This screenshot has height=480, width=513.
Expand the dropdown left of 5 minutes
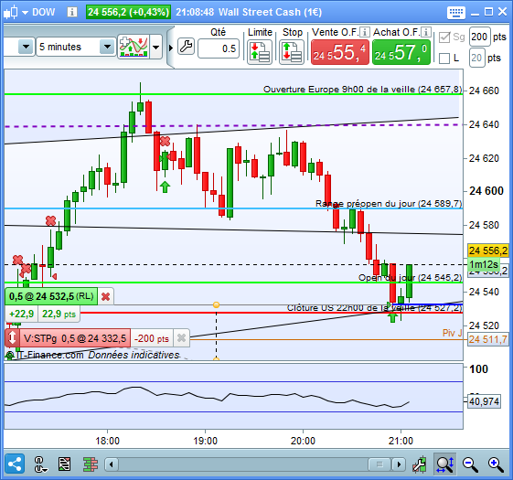(x=26, y=47)
